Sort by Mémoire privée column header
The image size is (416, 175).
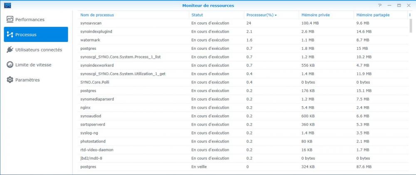click(x=315, y=15)
